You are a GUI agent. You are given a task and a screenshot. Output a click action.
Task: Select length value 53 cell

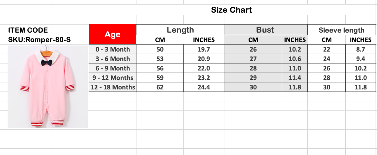pyautogui.click(x=160, y=59)
